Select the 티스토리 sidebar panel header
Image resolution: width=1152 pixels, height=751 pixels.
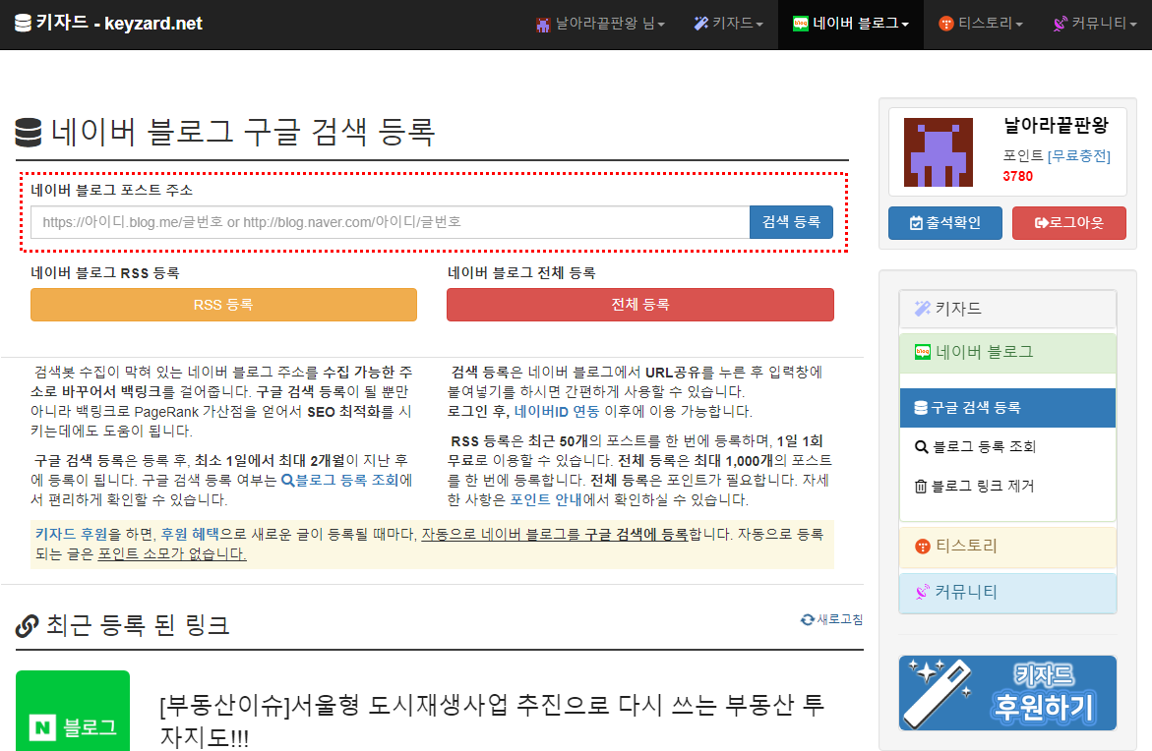[x=1007, y=547]
